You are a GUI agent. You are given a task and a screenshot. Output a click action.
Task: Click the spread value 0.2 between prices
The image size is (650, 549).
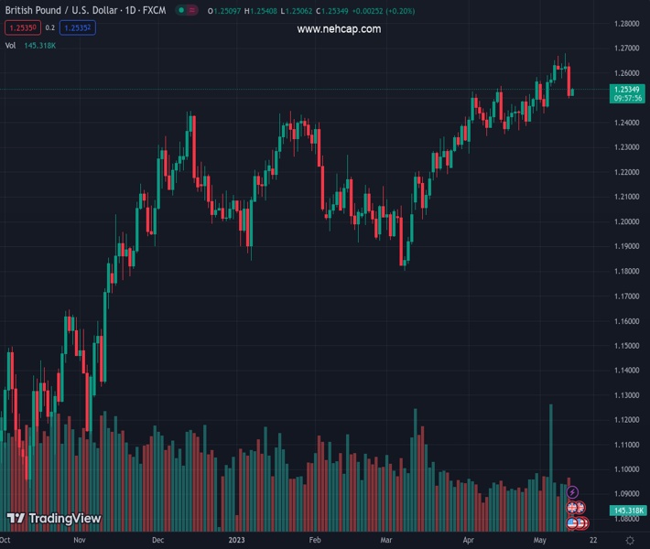(49, 28)
